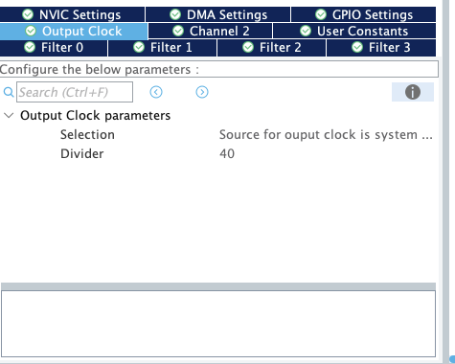The image size is (455, 364).
Task: Click the green check icon on Filter 0
Action: tap(30, 47)
